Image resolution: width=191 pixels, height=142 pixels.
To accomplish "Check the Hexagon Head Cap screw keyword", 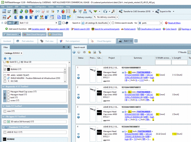I will (8, 92).
